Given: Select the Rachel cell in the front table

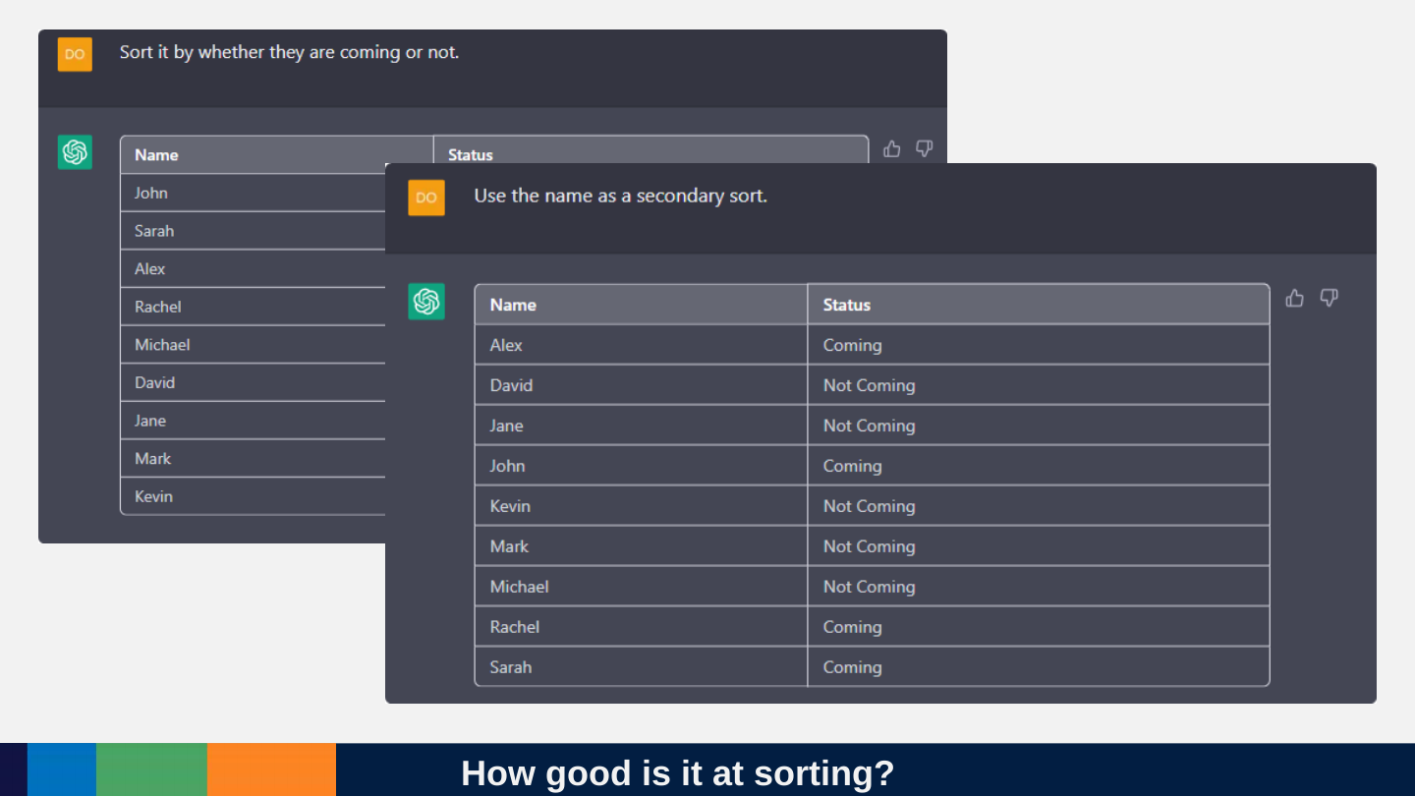Looking at the screenshot, I should pos(641,627).
